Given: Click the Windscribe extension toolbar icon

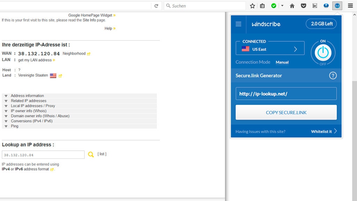Looking at the screenshot, I should tap(337, 6).
